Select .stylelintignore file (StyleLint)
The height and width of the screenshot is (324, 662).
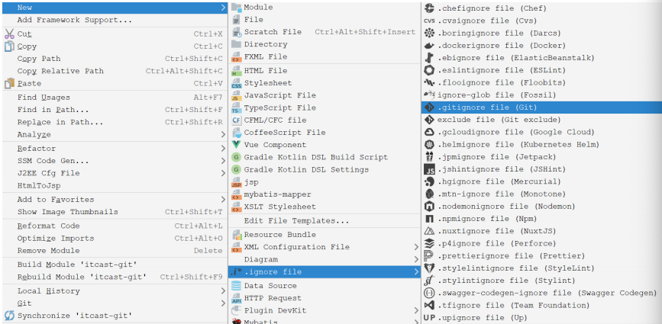point(541,268)
